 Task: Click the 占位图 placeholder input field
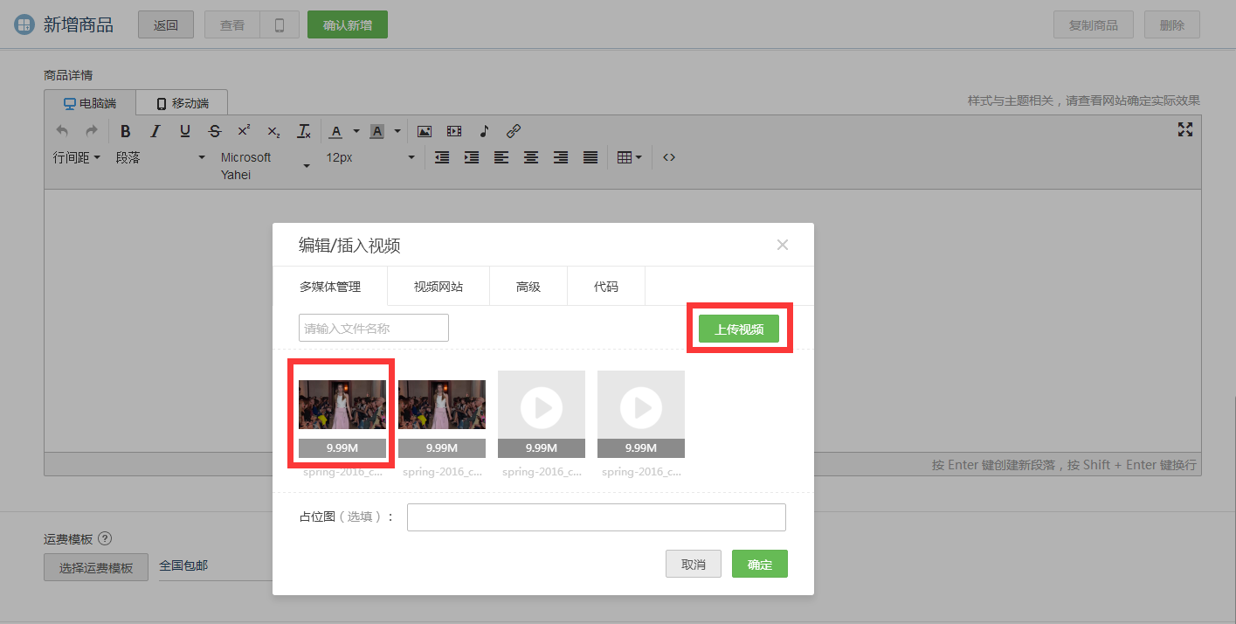coord(596,517)
